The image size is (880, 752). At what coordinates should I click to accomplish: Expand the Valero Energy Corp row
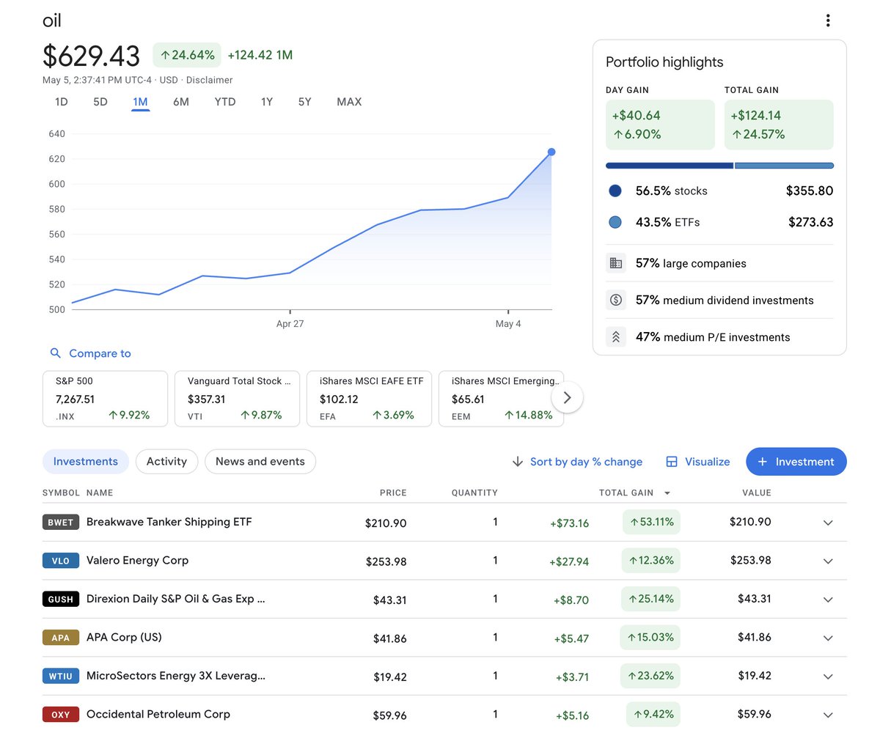pyautogui.click(x=828, y=561)
